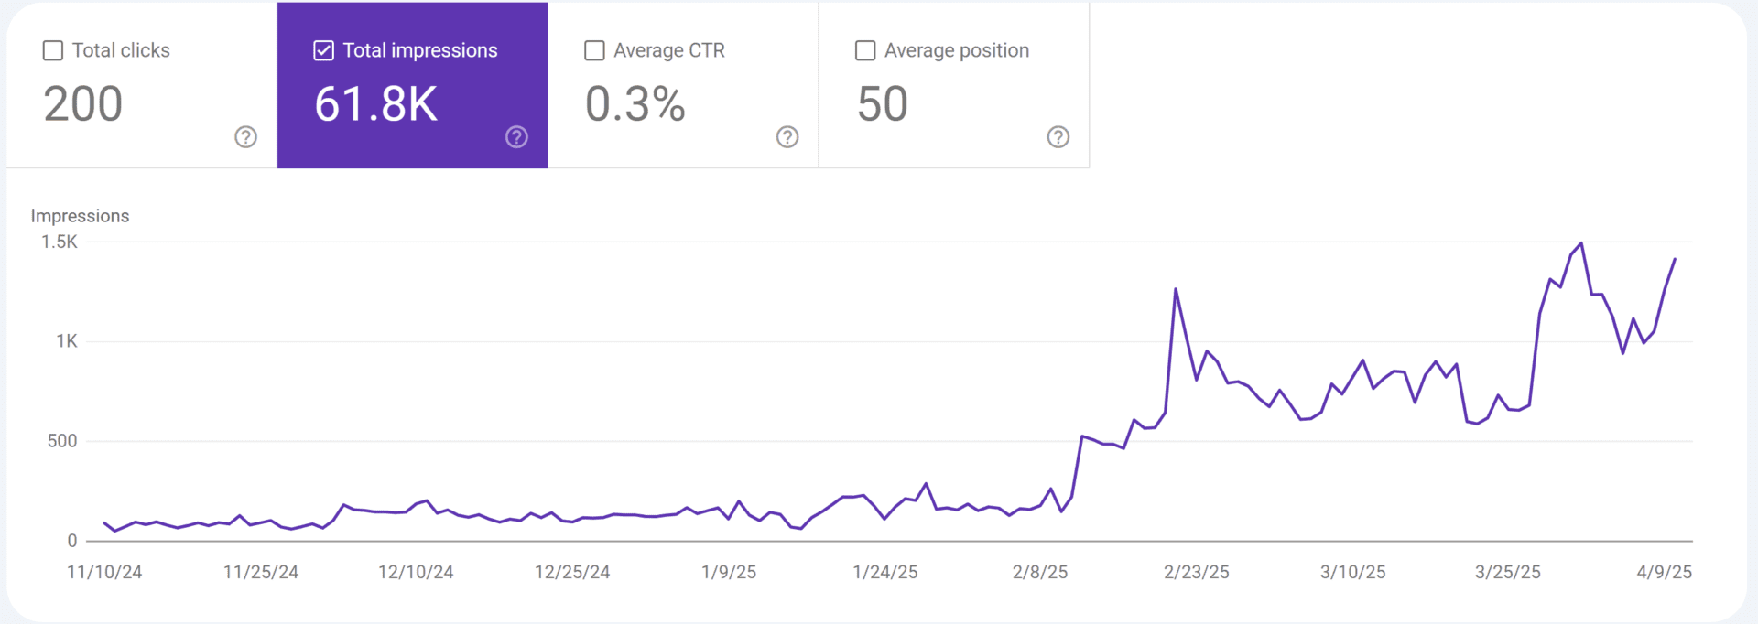Click the 2/23/25 axis label
The height and width of the screenshot is (624, 1758).
(1195, 572)
